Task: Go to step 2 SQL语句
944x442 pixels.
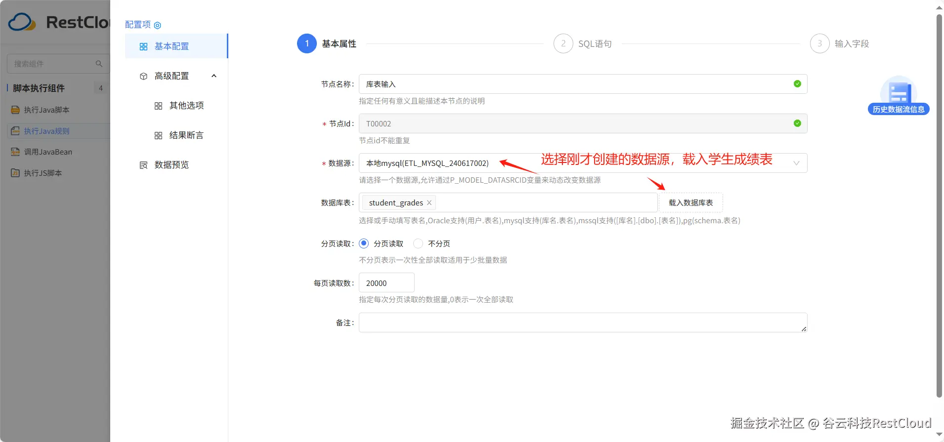Action: pyautogui.click(x=563, y=43)
